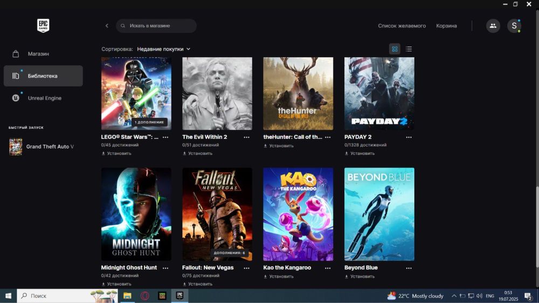Install The Evil Within 2
This screenshot has height=303, width=539.
coord(197,153)
